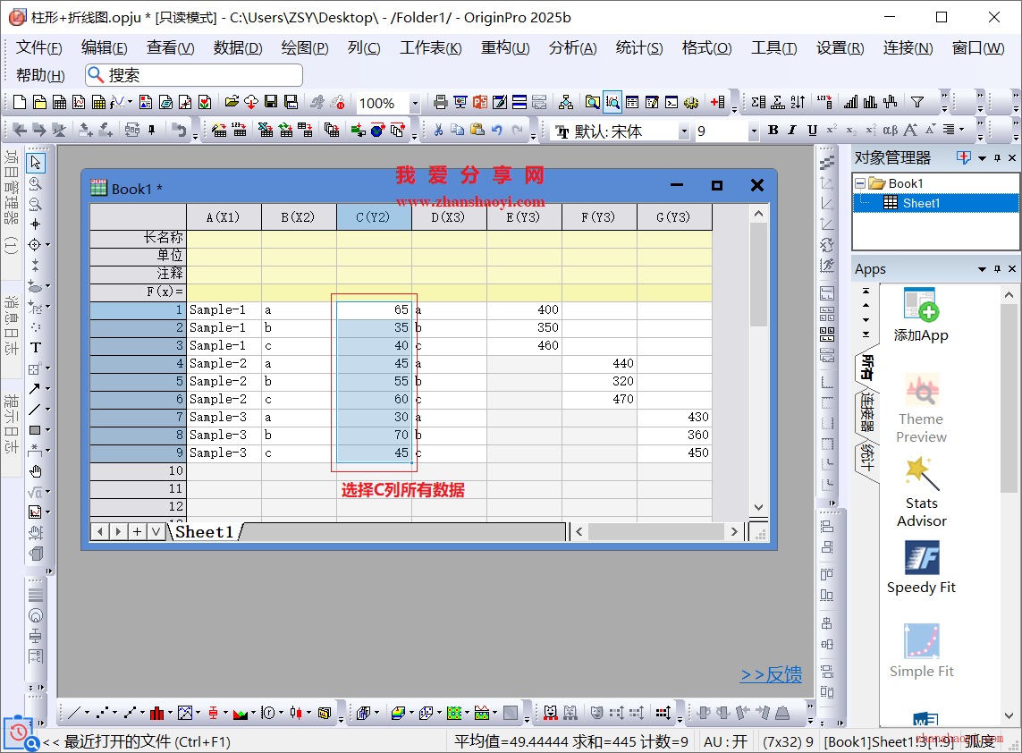Screen dimensions: 1022x753
Task: Click the Print icon in toolbar
Action: [440, 103]
